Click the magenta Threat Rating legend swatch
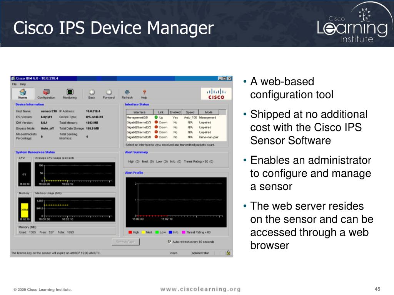This screenshot has width=394, height=295. pos(184,232)
